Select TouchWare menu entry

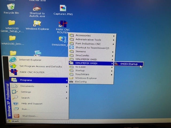click(91, 74)
